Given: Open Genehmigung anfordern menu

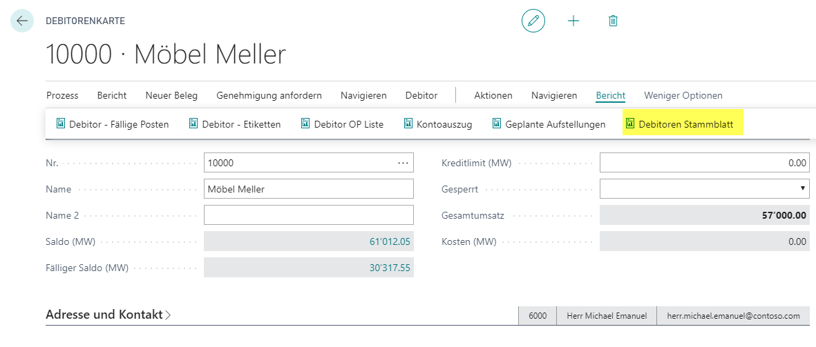Looking at the screenshot, I should coord(269,96).
